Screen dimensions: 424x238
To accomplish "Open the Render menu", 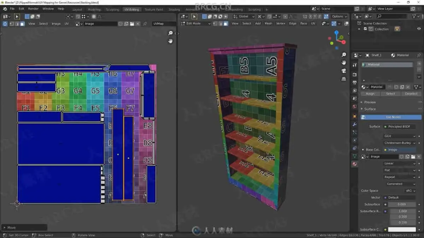I will 33,8.
